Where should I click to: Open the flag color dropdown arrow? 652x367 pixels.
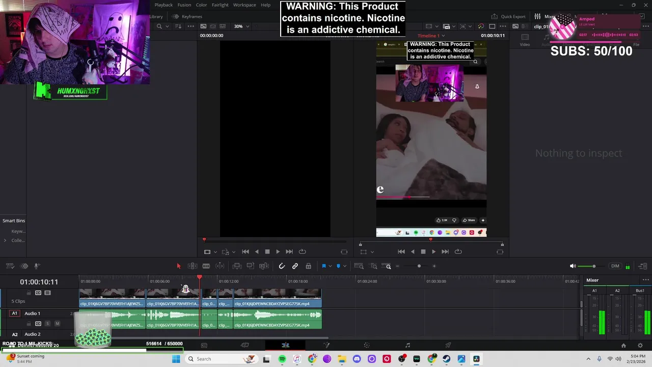pos(330,266)
